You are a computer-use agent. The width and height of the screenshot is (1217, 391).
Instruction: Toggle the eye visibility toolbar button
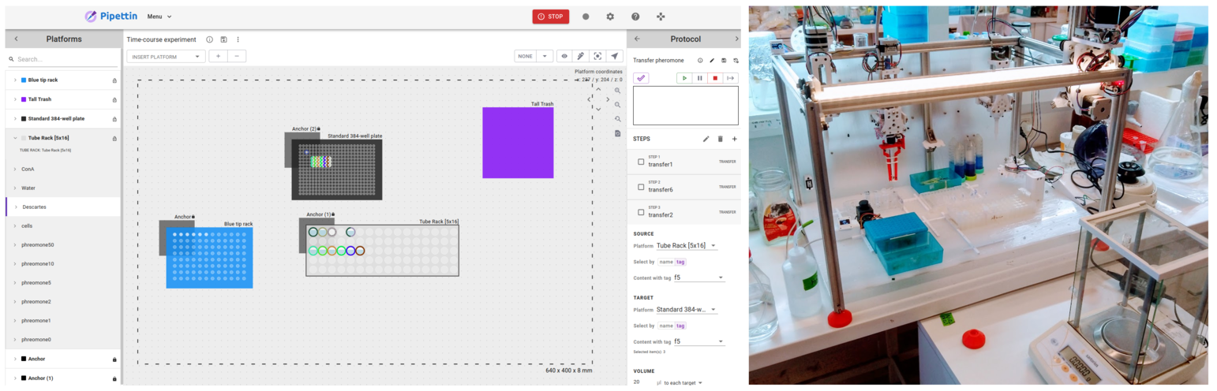pyautogui.click(x=564, y=56)
